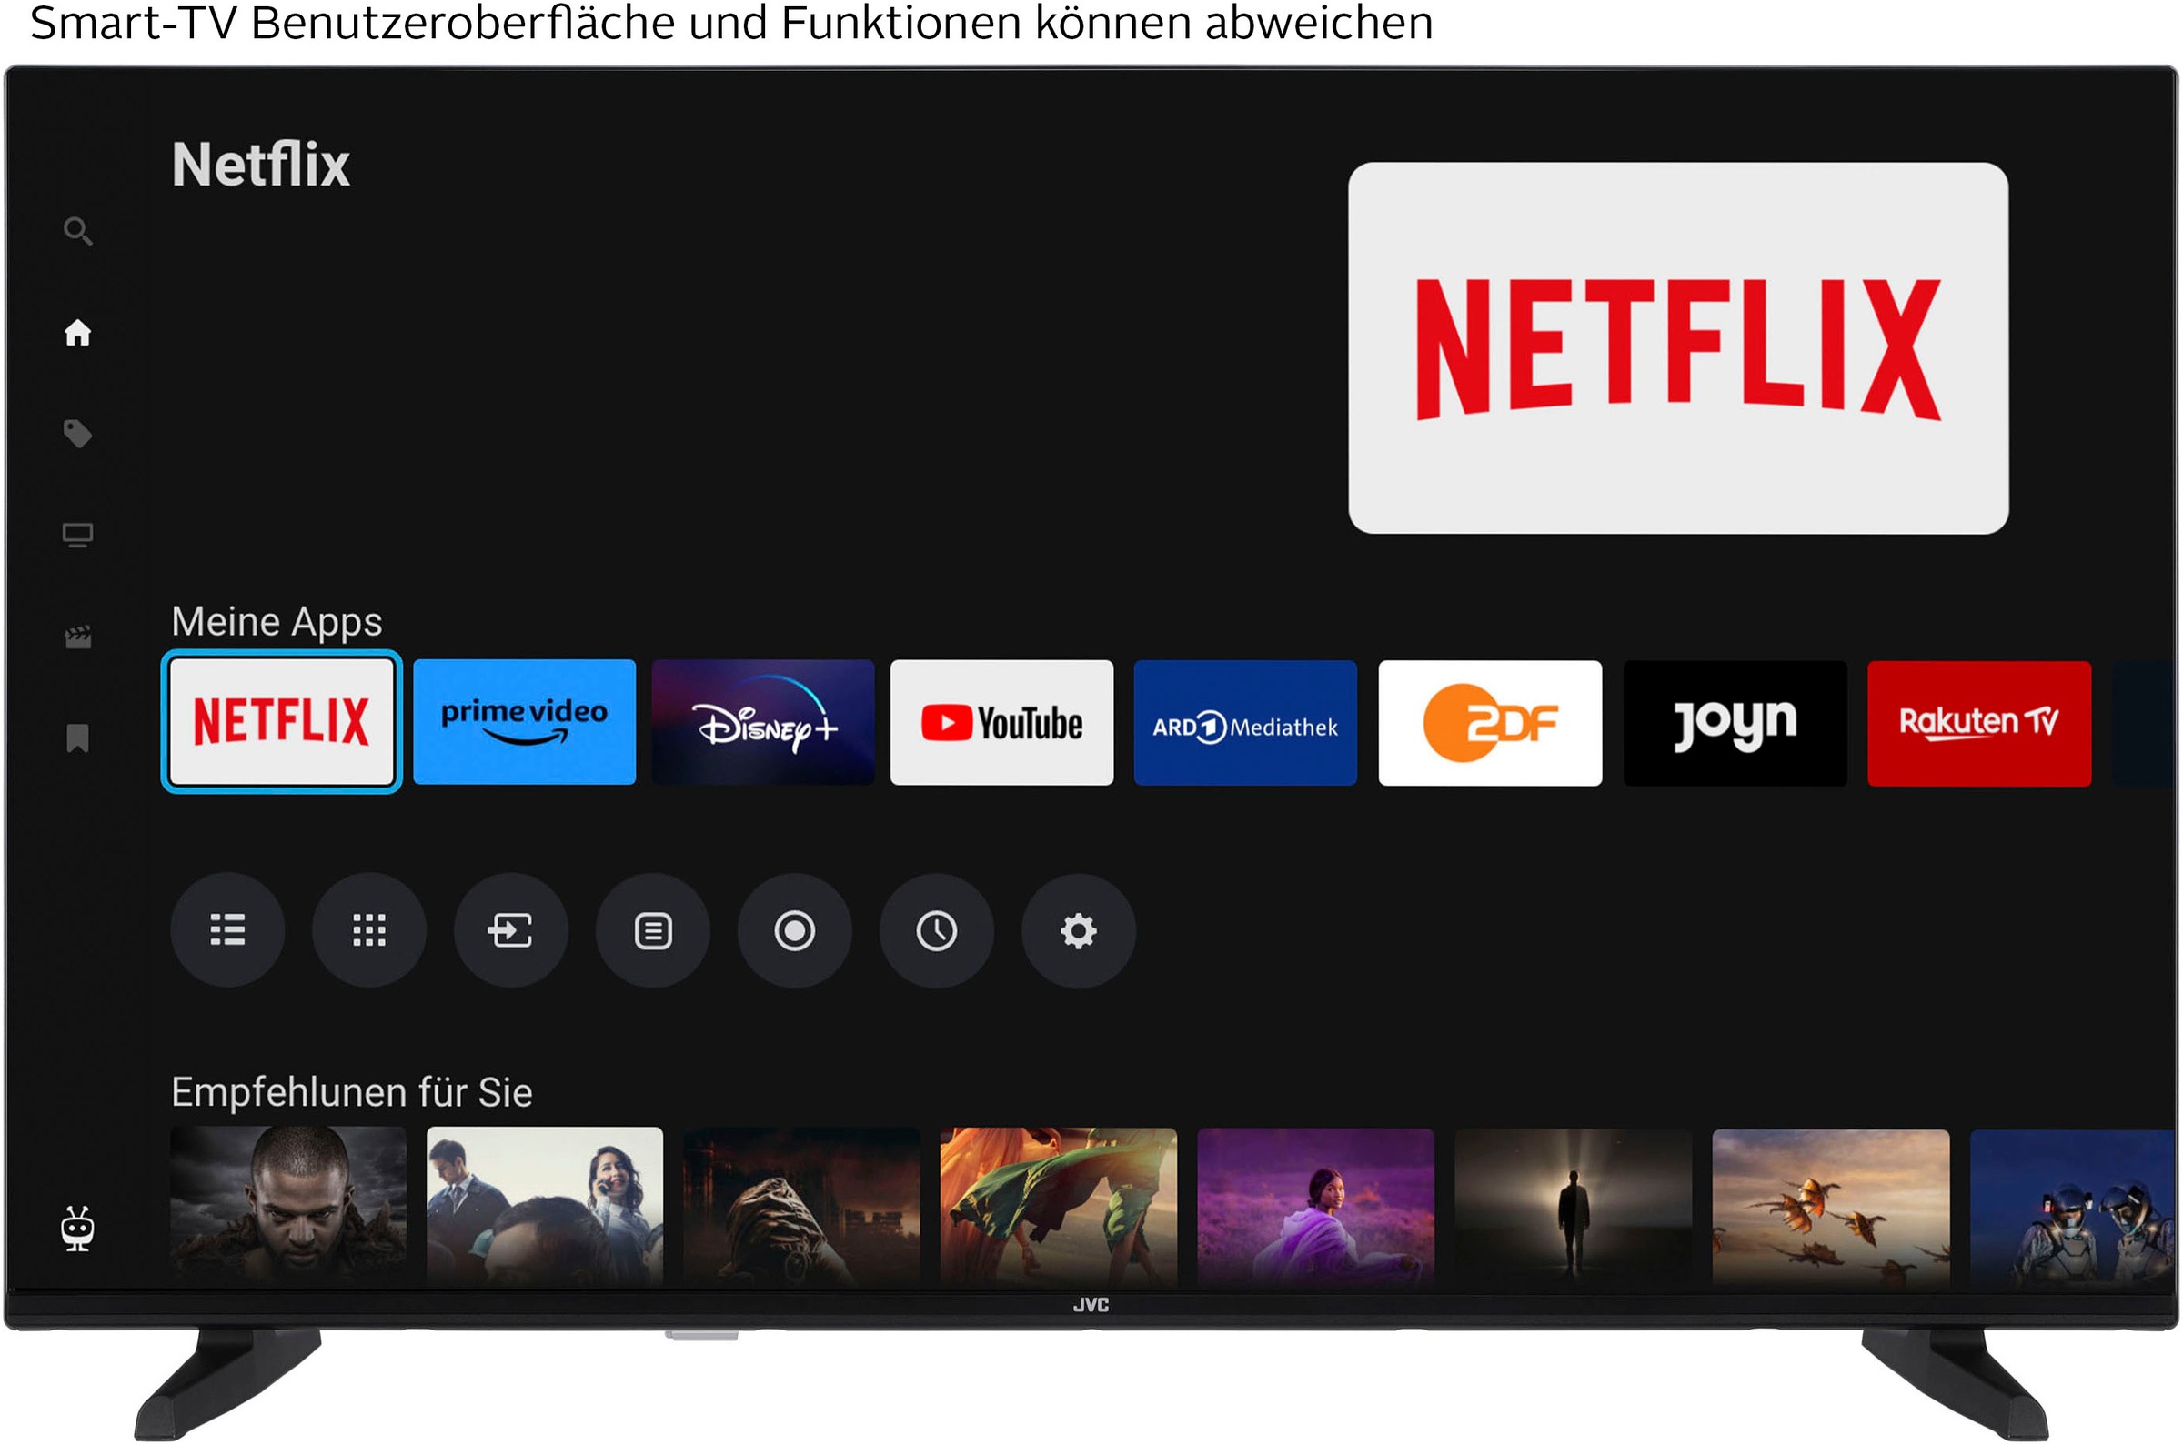Open the Rakuten TV app tile
The width and height of the screenshot is (2183, 1445).
(x=1979, y=724)
